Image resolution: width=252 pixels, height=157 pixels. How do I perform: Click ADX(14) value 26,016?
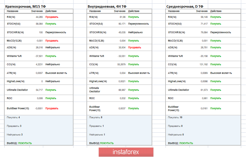[x=39, y=47]
